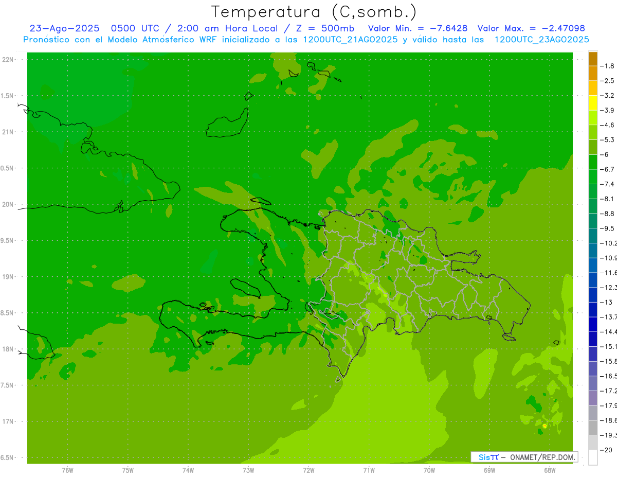617x477 pixels.
Task: Click the light green swatch between -4.6 and -5.3
Action: [x=593, y=132]
